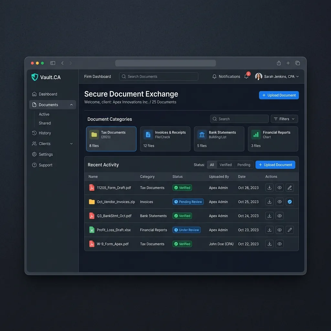Viewport: 331px width, 331px height.
Task: Select the Verified status filter tab
Action: 225,165
